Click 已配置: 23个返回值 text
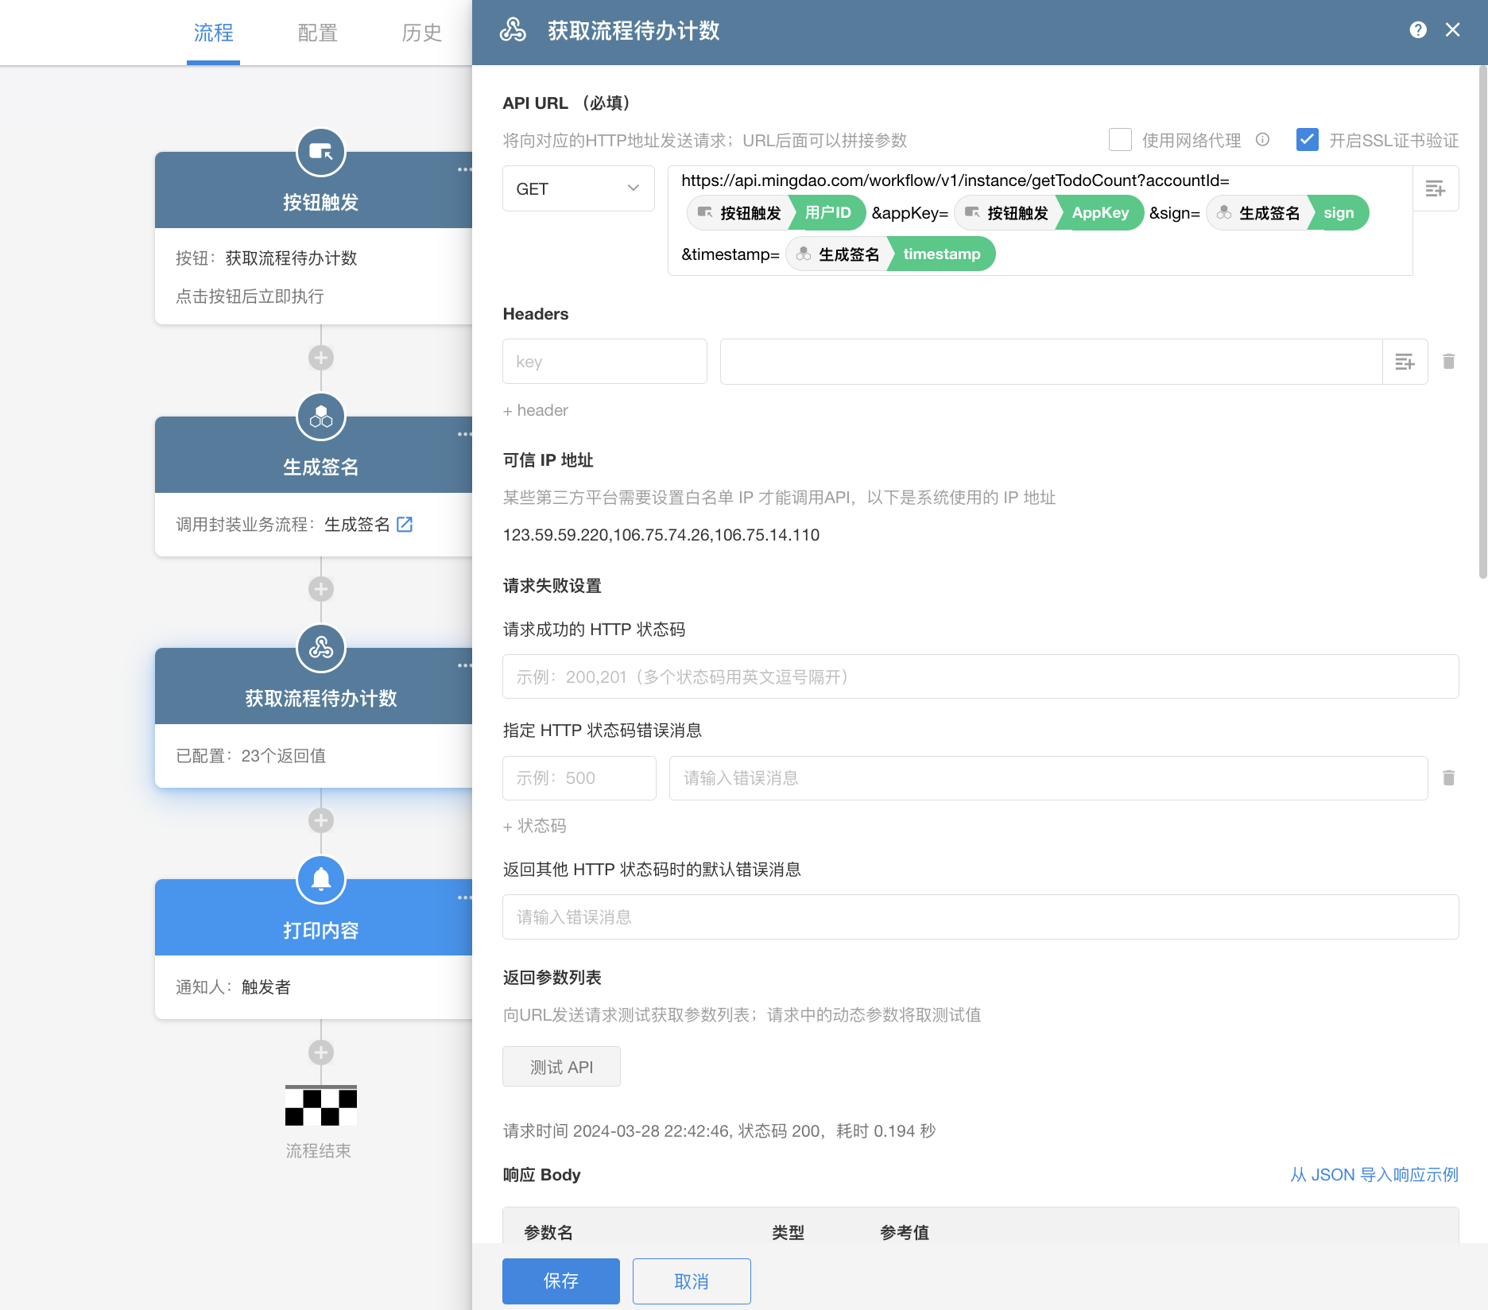The height and width of the screenshot is (1310, 1488). click(x=251, y=756)
